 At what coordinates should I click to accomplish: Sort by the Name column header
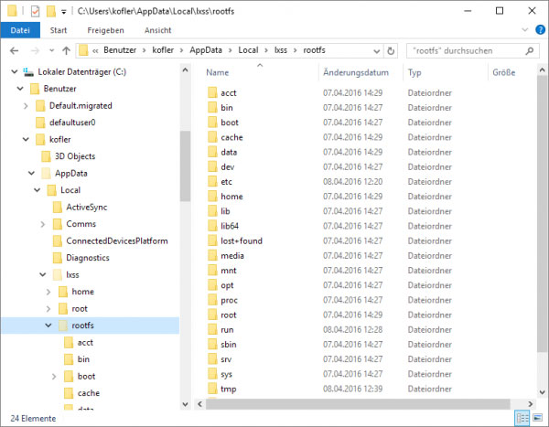coord(218,72)
